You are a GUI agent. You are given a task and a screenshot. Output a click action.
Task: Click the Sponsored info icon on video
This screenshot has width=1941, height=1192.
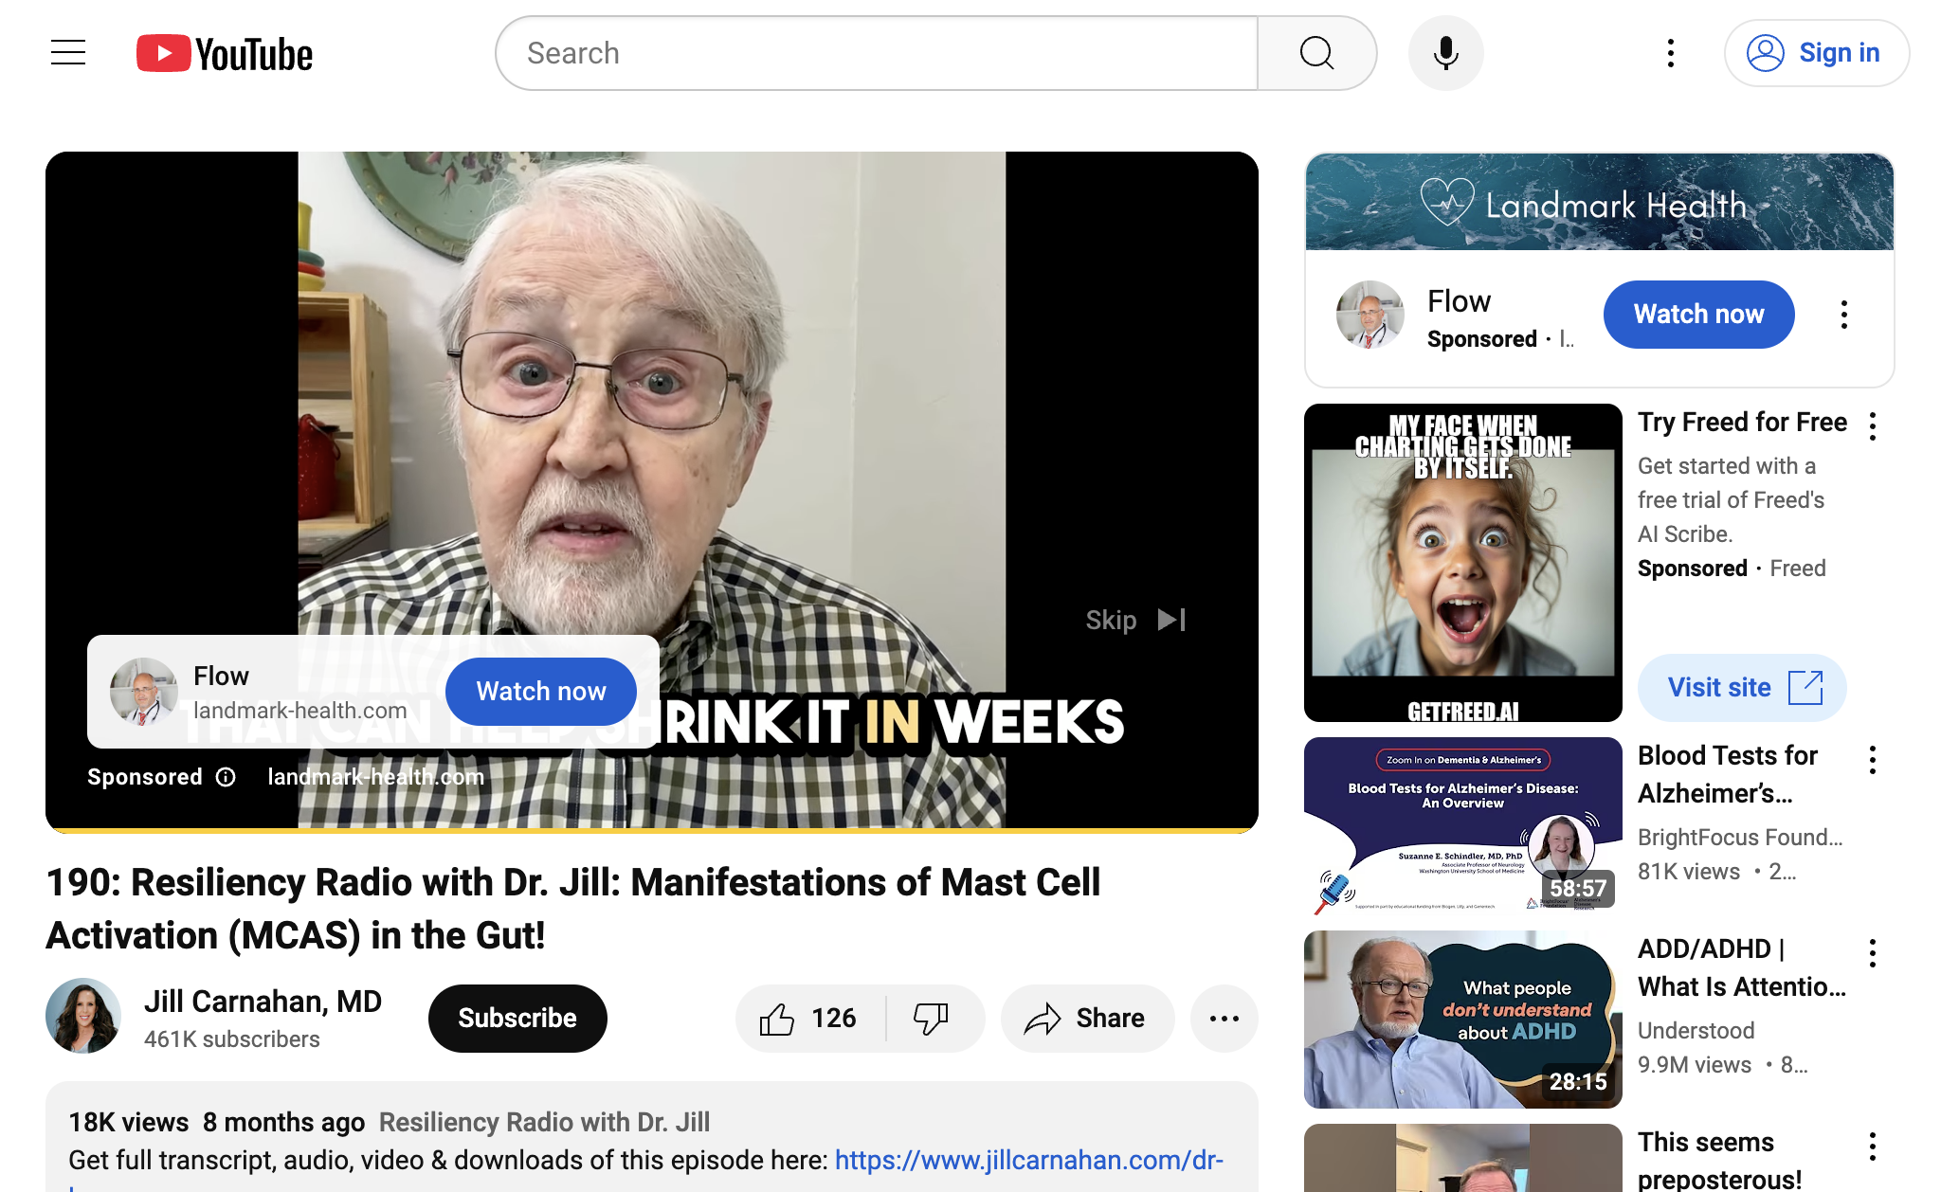coord(226,777)
